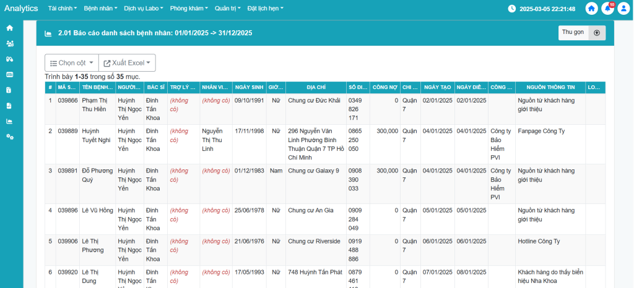Screen dimensions: 634x288
Task: Sort by the NGÀY SINH column header
Action: pos(250,87)
